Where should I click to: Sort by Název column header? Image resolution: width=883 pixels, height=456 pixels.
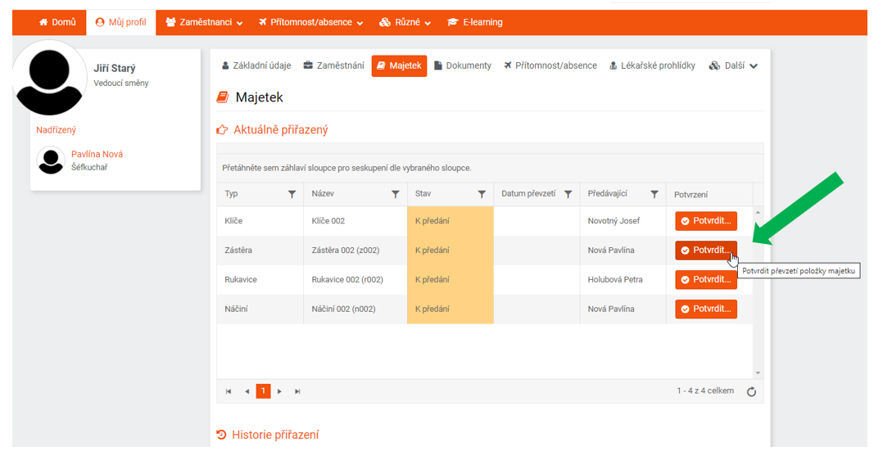323,194
